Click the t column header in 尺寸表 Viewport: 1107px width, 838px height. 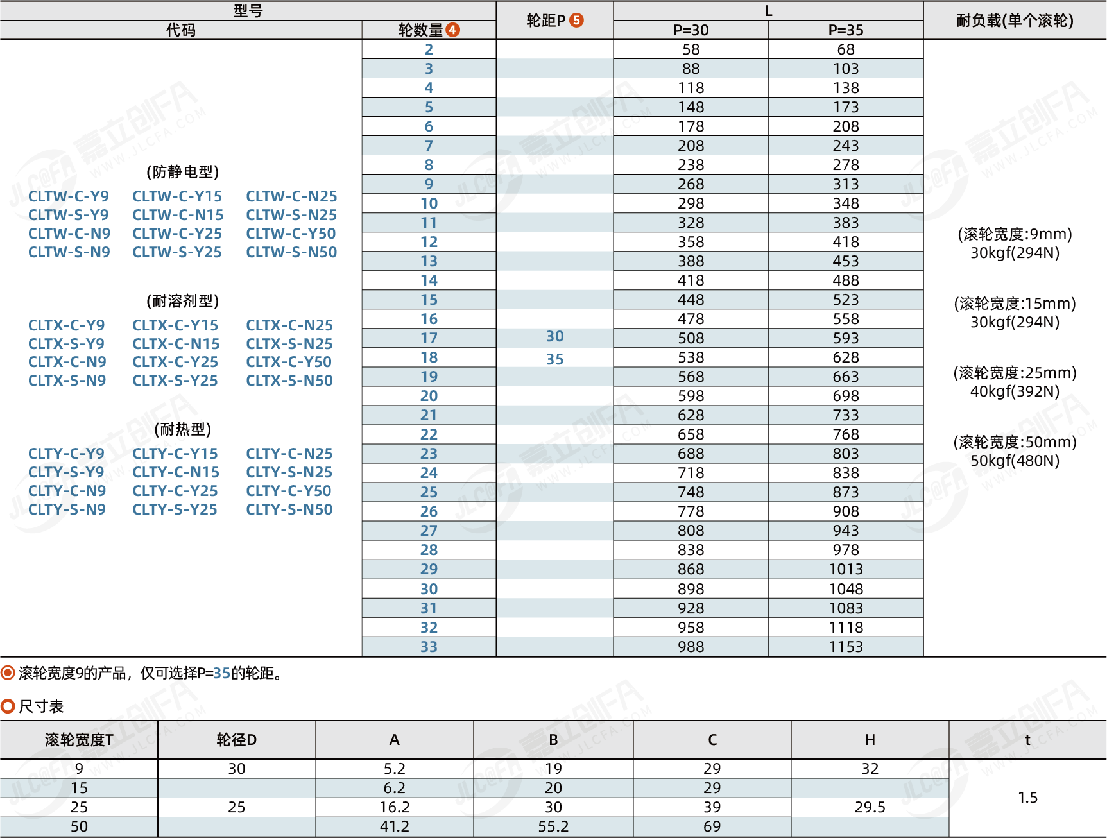(x=1028, y=740)
